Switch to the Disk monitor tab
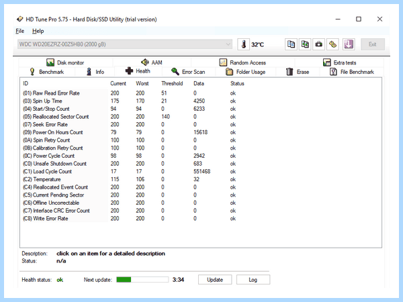 65,62
